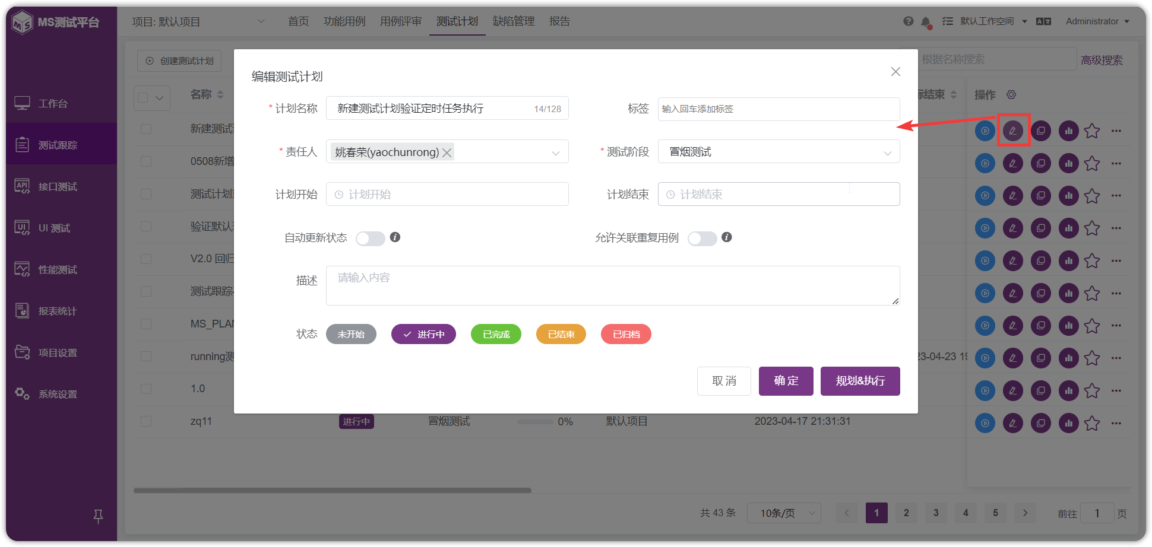
Task: Toggle the 允许关联重复用例 switch
Action: coord(702,238)
